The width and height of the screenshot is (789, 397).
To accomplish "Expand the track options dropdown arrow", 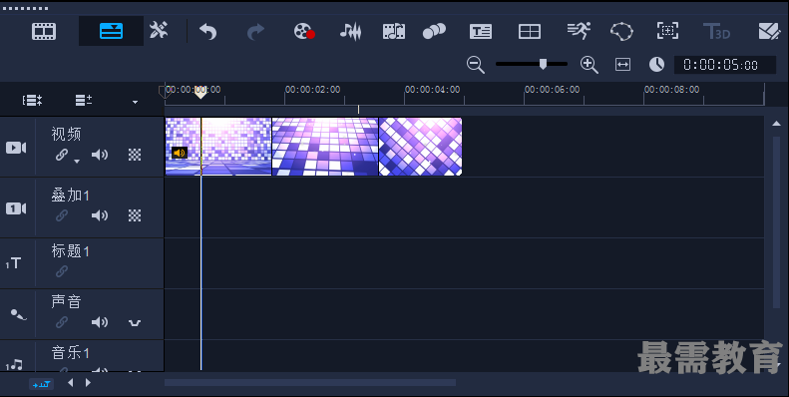I will [x=135, y=102].
